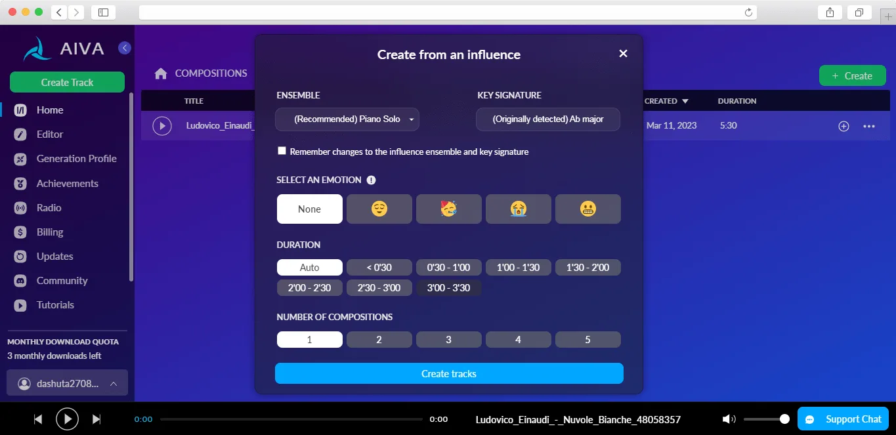Open the Ensemble Piano Solo dropdown
Image resolution: width=896 pixels, height=435 pixels.
pos(347,119)
